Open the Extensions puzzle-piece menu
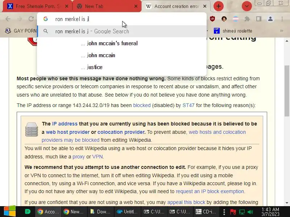The image size is (290, 217). (247, 19)
